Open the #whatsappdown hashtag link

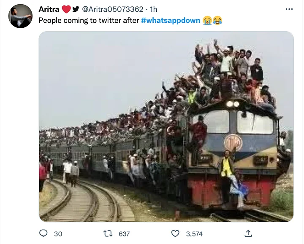point(171,20)
